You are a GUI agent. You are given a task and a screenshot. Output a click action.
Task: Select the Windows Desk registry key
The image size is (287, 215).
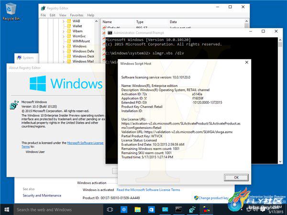[x=83, y=56]
